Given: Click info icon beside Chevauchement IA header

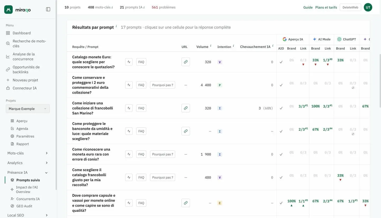Looking at the screenshot, I should tap(273, 46).
